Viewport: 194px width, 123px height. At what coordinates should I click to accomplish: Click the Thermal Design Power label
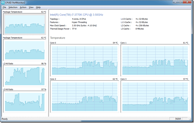(x=60, y=29)
